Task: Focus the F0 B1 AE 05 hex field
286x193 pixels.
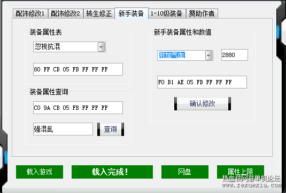Action: click(x=202, y=82)
